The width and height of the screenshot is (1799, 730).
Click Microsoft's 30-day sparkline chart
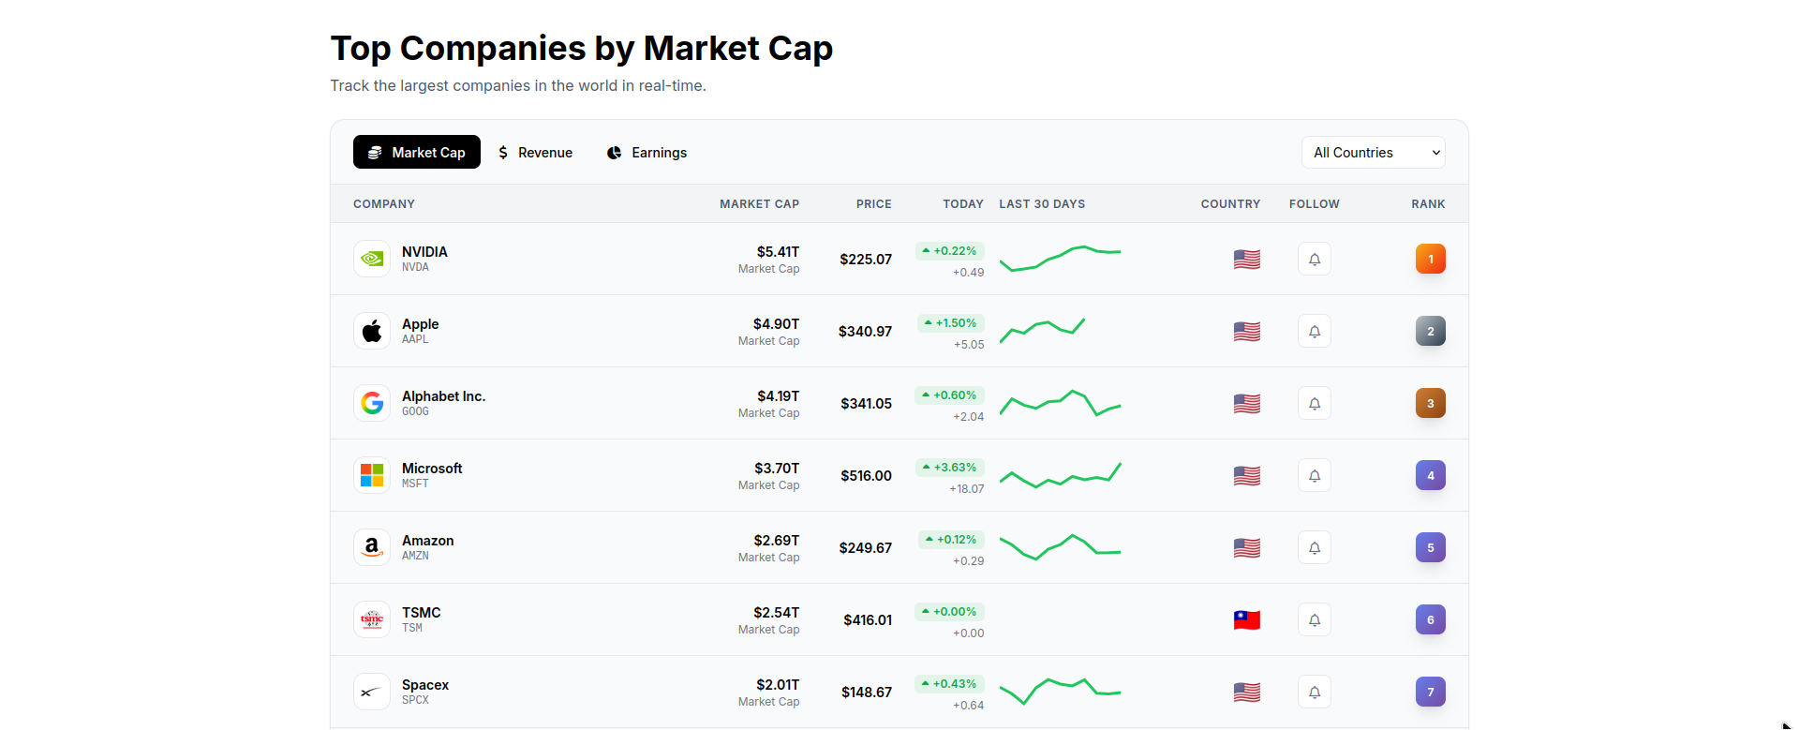pyautogui.click(x=1060, y=475)
